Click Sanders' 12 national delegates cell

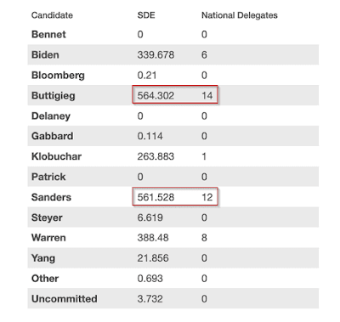pos(207,197)
